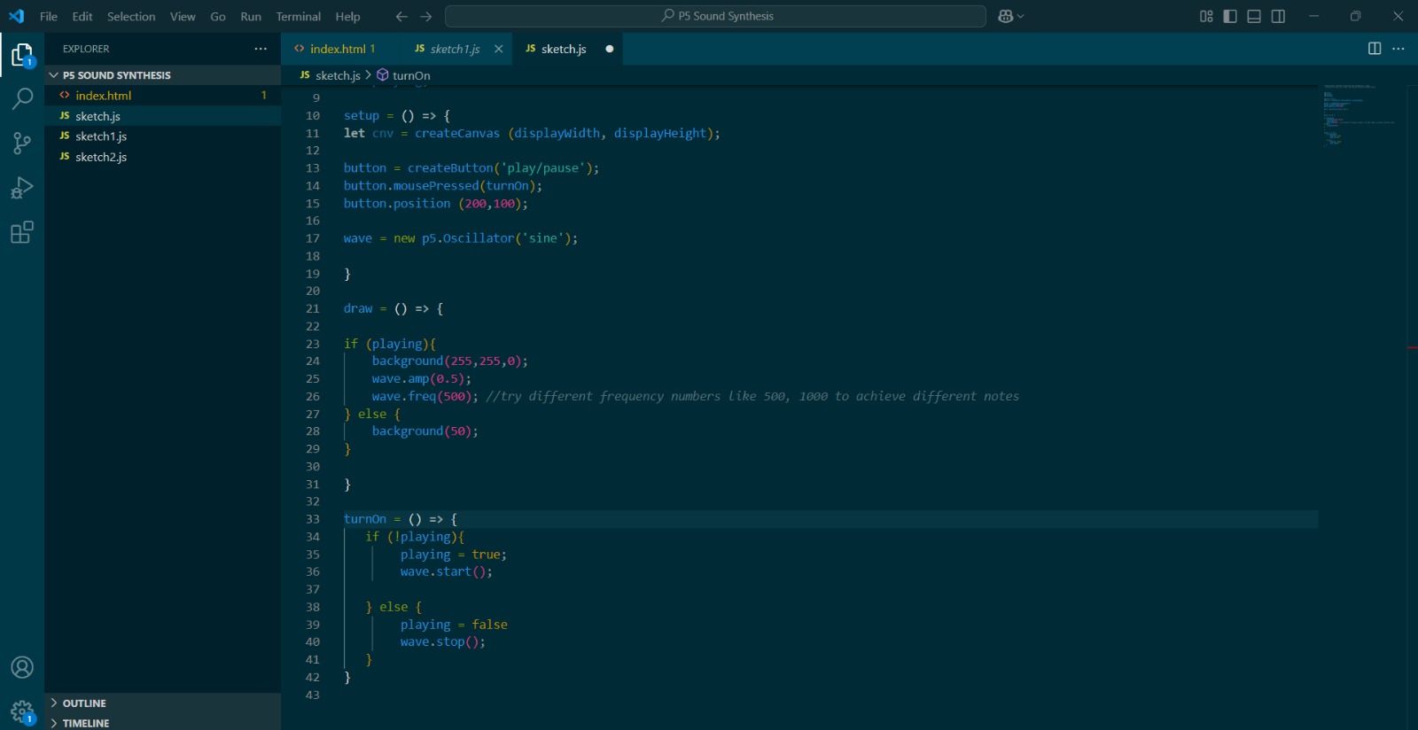Switch to the index.html tab
Image resolution: width=1418 pixels, height=730 pixels.
pyautogui.click(x=342, y=49)
